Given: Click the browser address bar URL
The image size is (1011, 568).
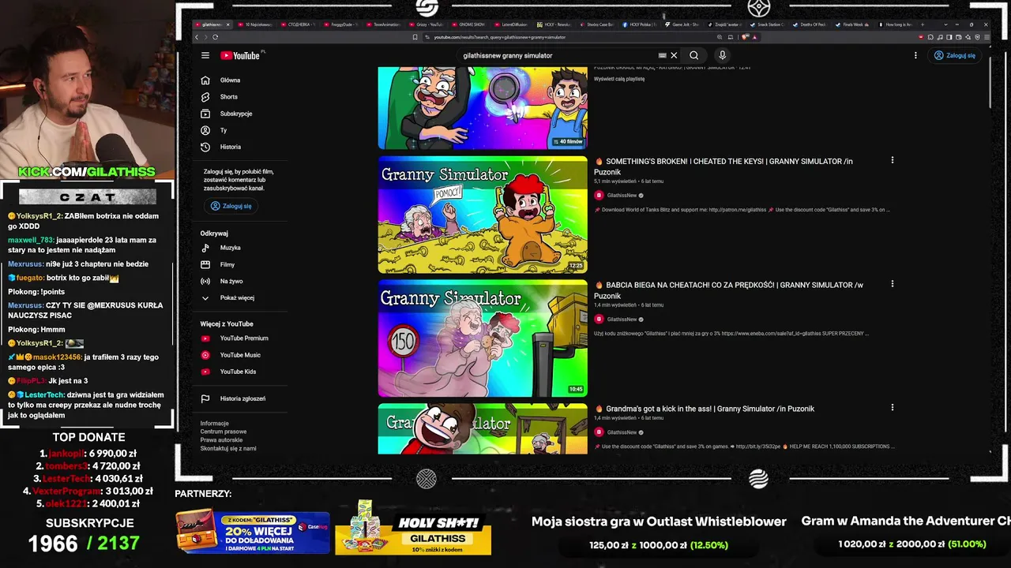Looking at the screenshot, I should point(500,37).
